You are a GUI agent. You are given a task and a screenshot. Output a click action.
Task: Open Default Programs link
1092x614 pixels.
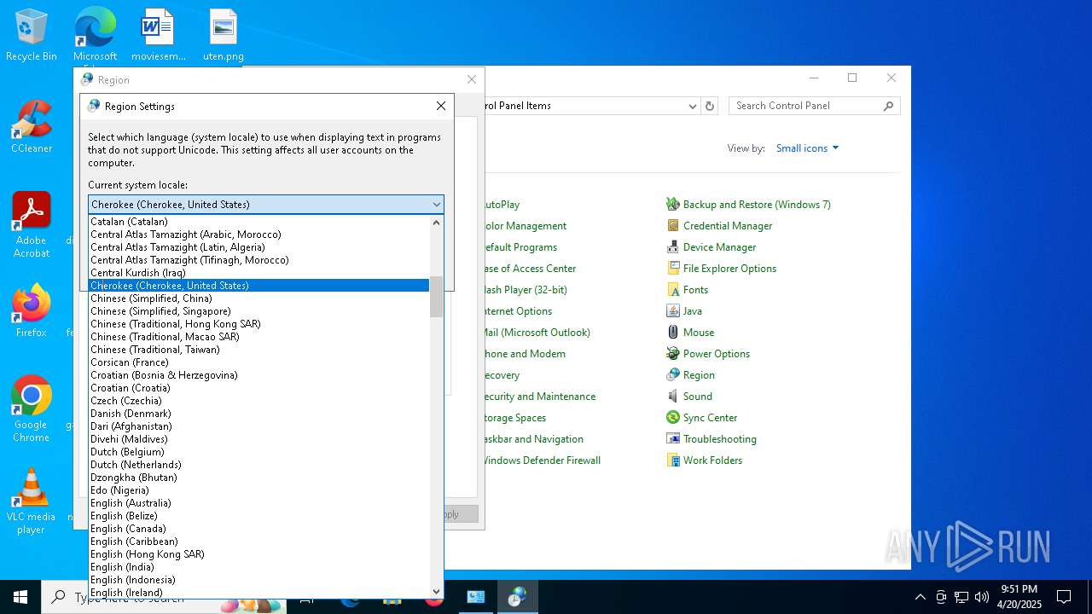click(x=521, y=247)
